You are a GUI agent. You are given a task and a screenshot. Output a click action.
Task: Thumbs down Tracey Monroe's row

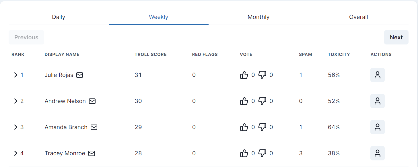pos(262,153)
